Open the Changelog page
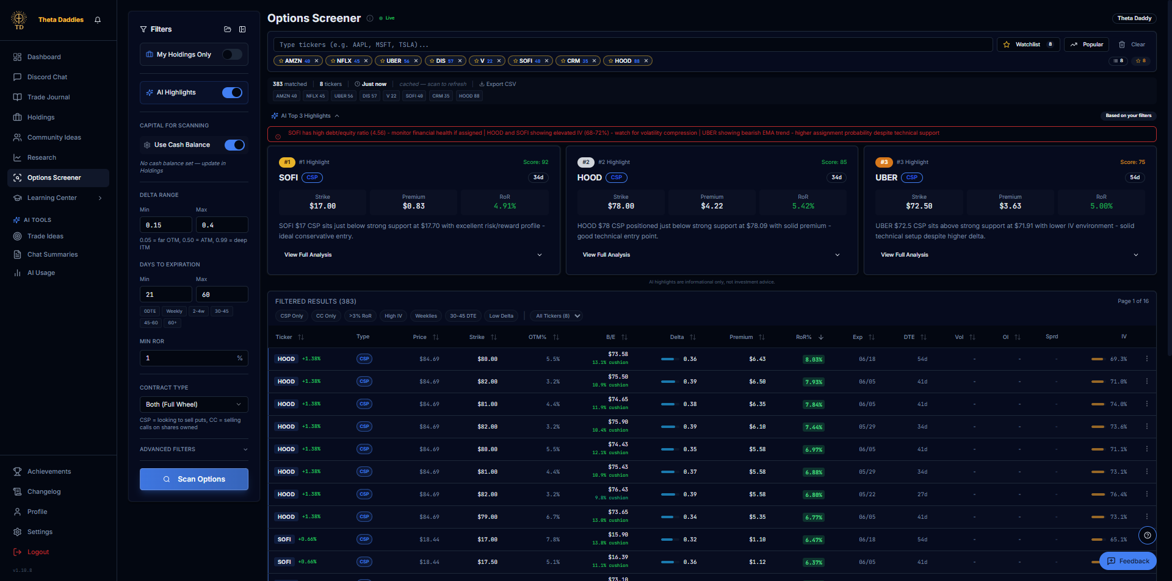The height and width of the screenshot is (581, 1172). 58,492
